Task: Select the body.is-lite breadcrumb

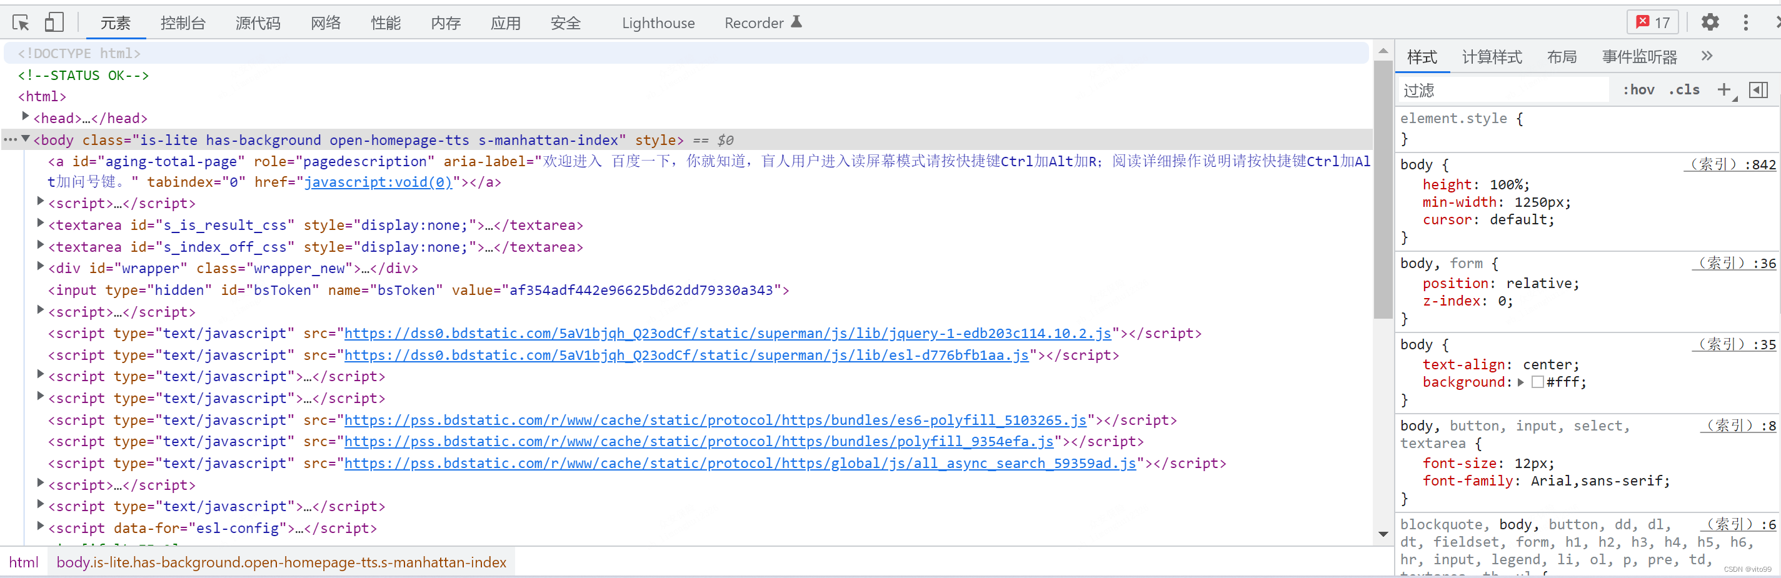Action: [x=281, y=562]
